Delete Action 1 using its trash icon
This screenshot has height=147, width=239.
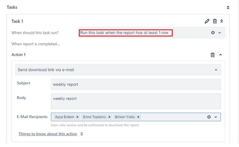click(212, 55)
